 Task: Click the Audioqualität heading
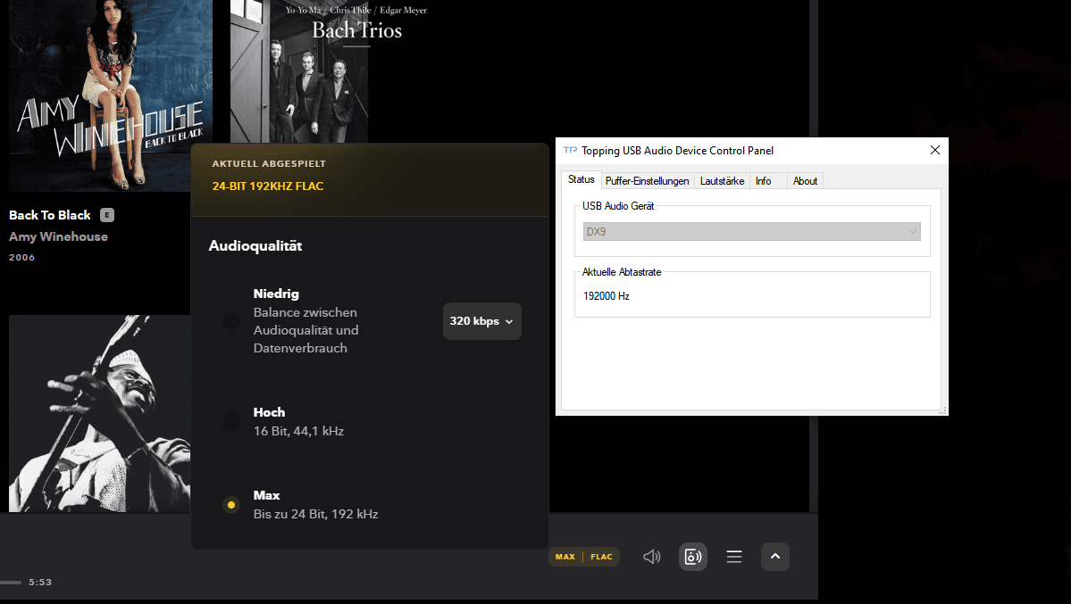click(255, 245)
